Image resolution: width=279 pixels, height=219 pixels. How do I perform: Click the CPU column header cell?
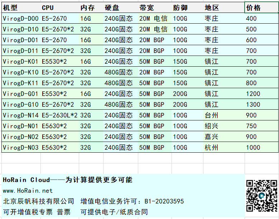pyautogui.click(x=60, y=8)
